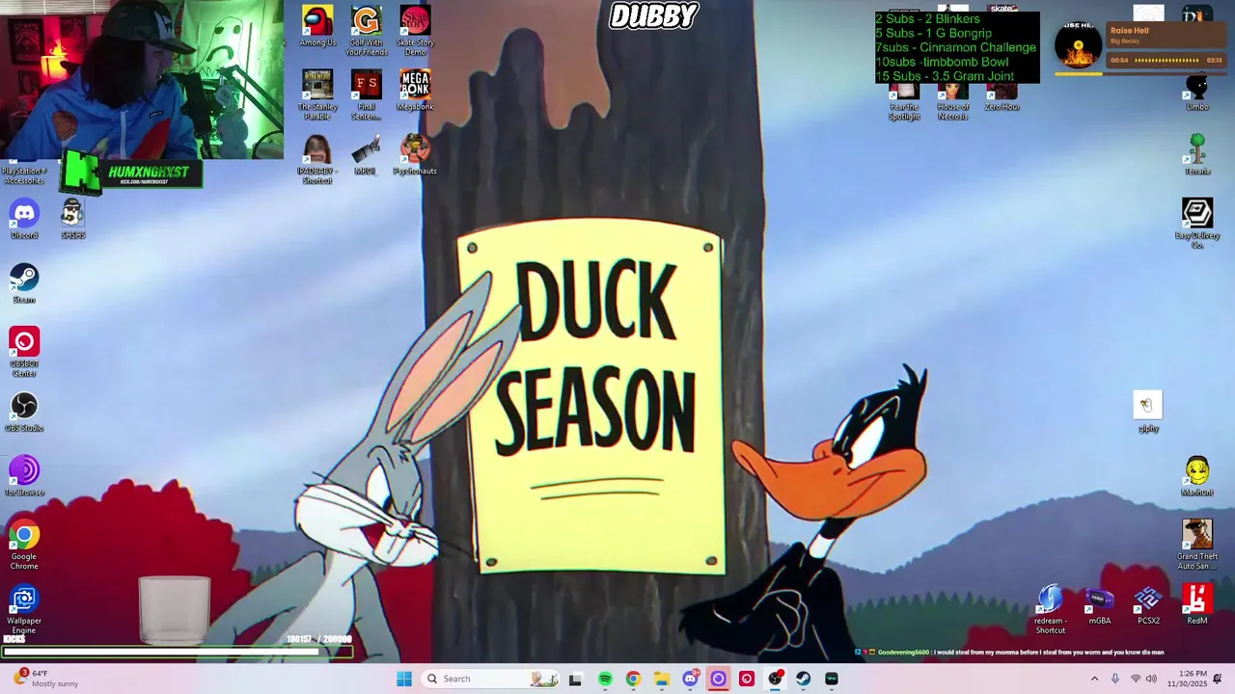1235x694 pixels.
Task: Open Chrome from the taskbar
Action: pos(633,679)
